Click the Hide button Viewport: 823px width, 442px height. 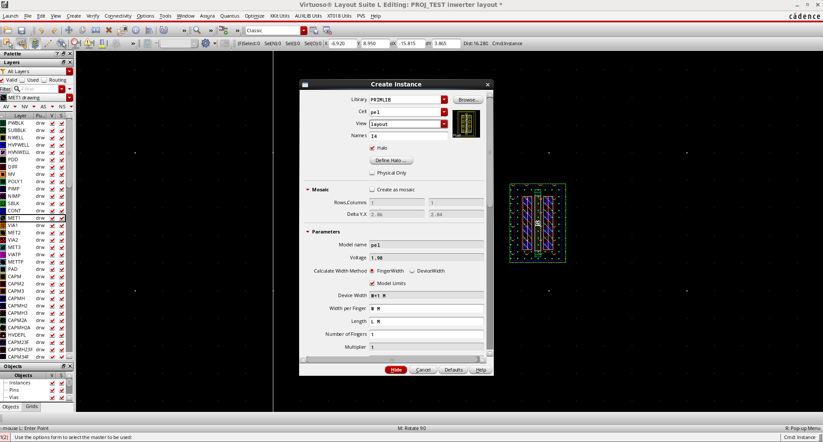396,370
